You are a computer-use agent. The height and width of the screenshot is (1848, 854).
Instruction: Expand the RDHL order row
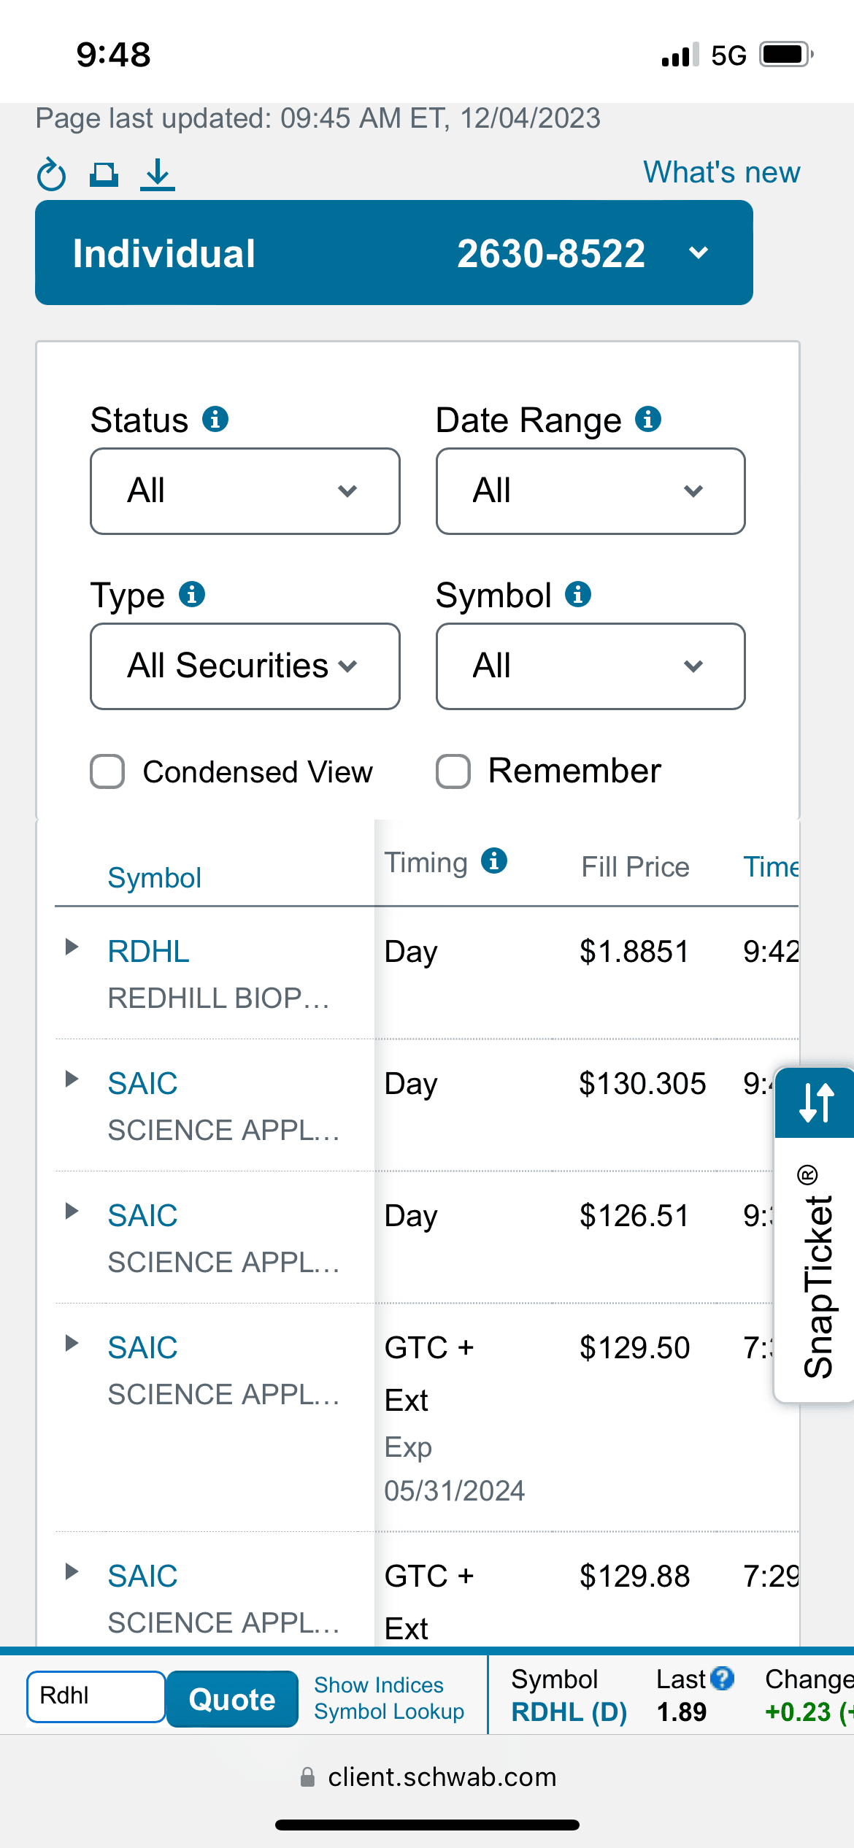[72, 947]
